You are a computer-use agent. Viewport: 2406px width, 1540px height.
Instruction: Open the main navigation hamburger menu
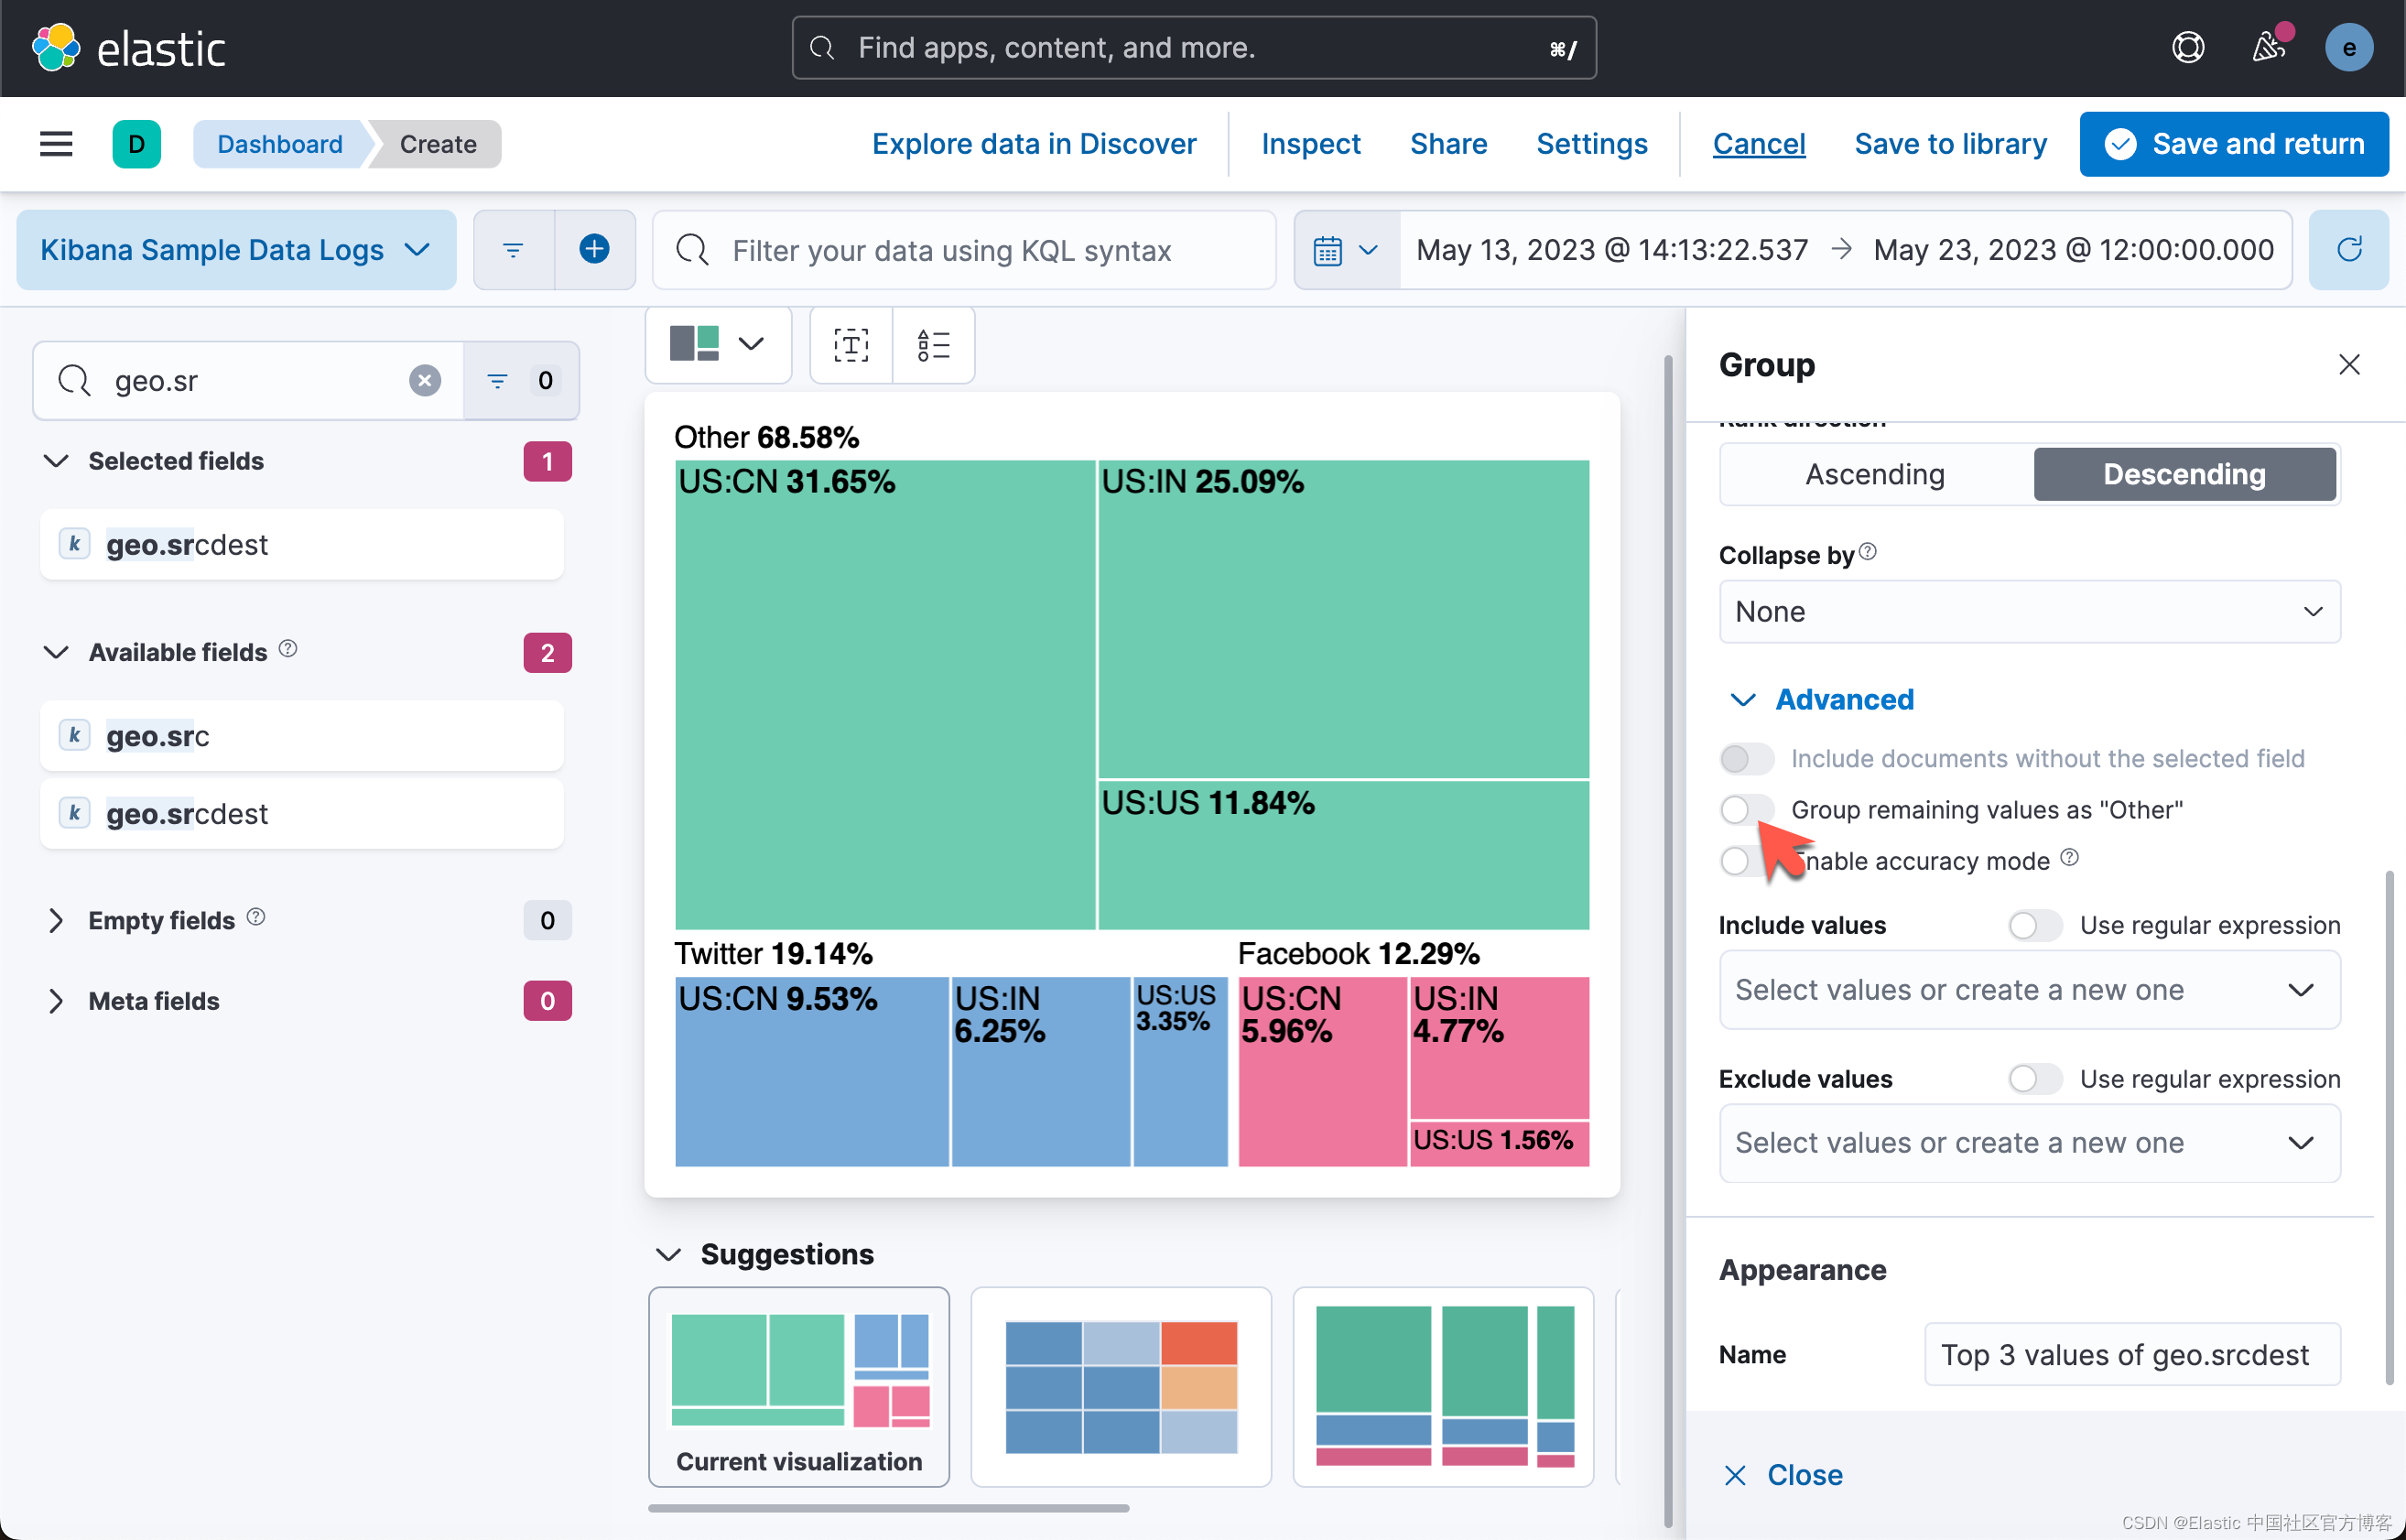tap(56, 144)
